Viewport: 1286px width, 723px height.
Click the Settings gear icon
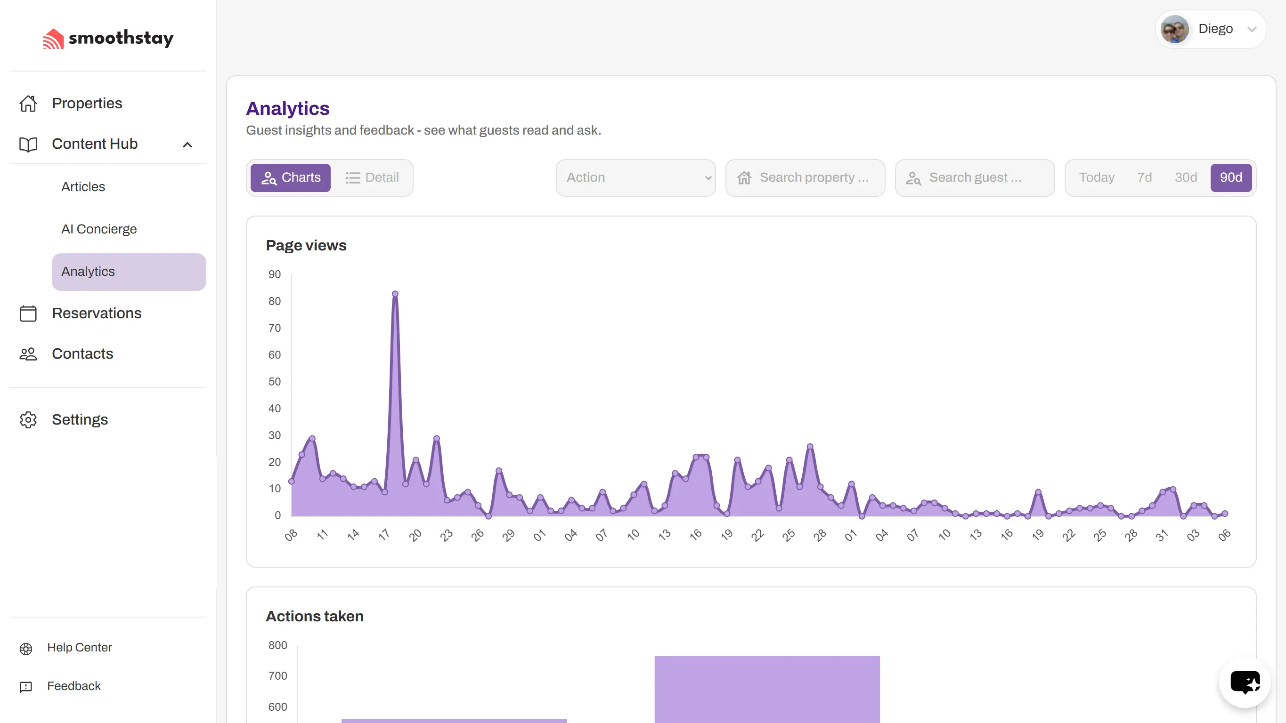28,419
